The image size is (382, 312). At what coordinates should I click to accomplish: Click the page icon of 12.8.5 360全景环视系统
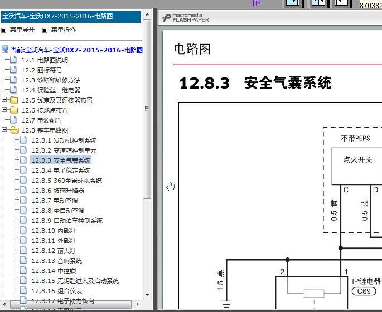click(x=23, y=180)
